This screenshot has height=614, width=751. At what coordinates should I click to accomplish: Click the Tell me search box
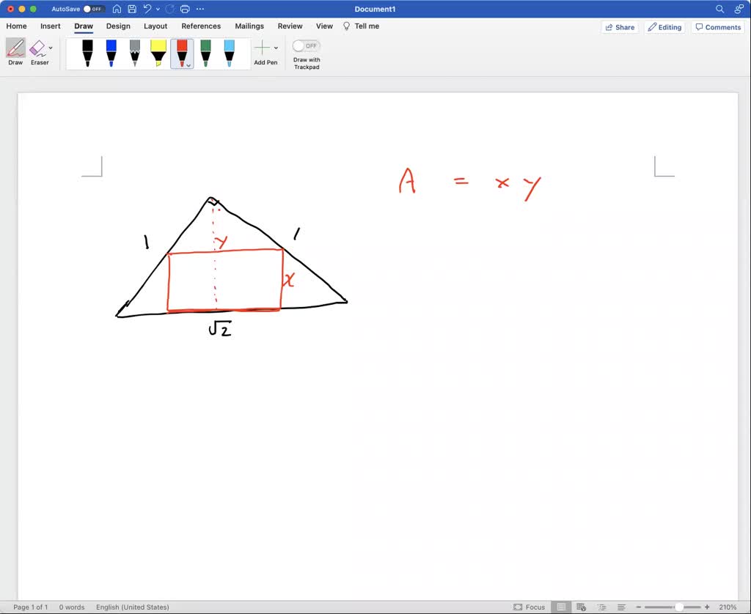362,26
